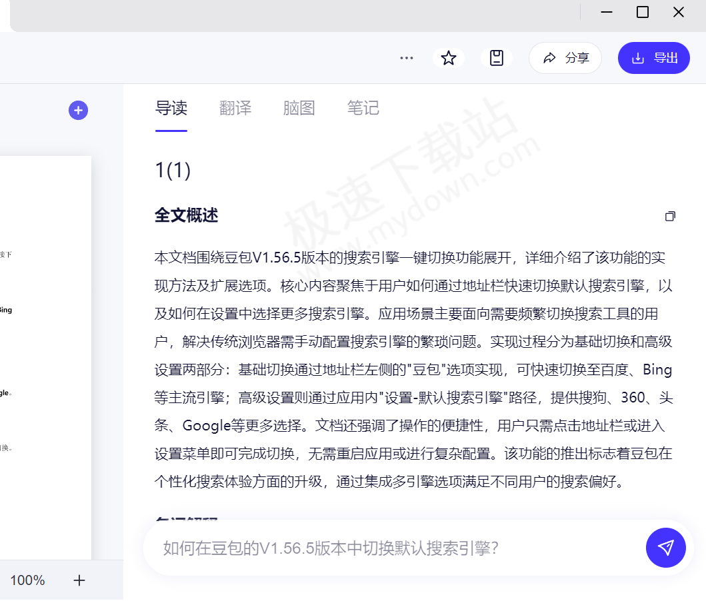Click the bookmark/save icon in the toolbar
The height and width of the screenshot is (601, 706).
pyautogui.click(x=497, y=58)
